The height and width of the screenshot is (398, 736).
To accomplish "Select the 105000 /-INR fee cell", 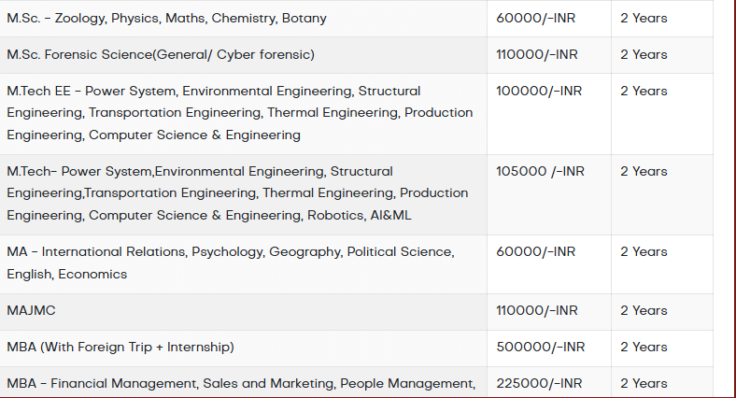I will pyautogui.click(x=541, y=172).
